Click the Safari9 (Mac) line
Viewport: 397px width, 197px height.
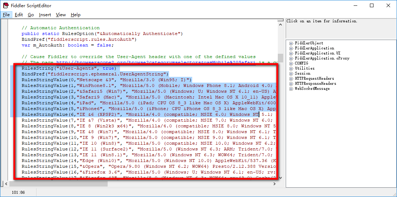pos(149,97)
